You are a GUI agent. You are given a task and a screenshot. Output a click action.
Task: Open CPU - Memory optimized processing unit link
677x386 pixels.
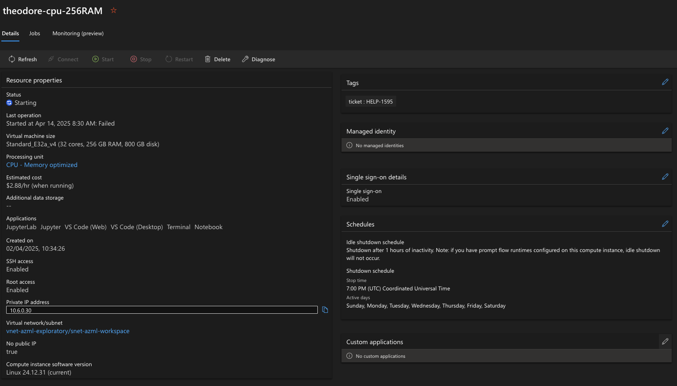pos(41,164)
